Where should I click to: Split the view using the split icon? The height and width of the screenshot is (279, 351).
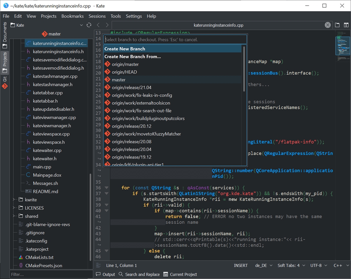pos(346,25)
